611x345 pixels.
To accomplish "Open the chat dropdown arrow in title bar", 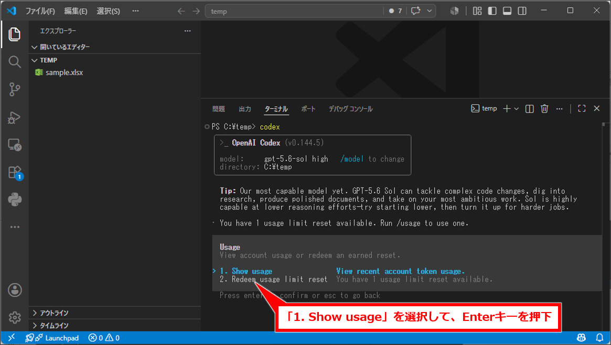I will pos(430,11).
